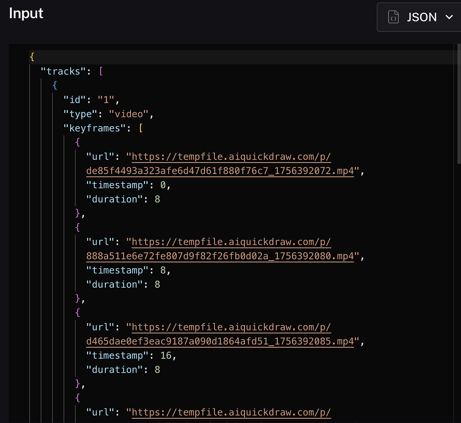This screenshot has width=461, height=423.
Task: Expand the format selector next to JSON label
Action: pyautogui.click(x=448, y=17)
